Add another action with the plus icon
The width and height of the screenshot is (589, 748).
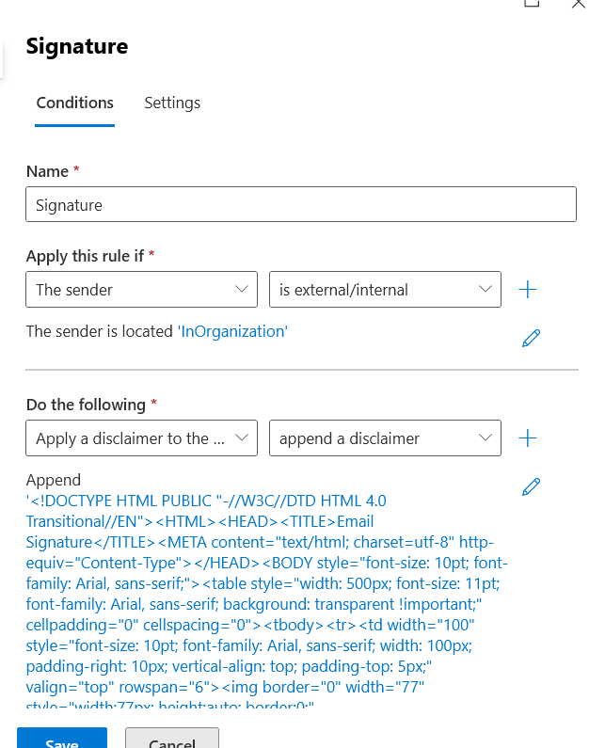coord(528,438)
